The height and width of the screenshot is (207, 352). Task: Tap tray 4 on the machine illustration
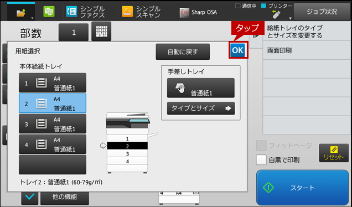click(x=127, y=161)
